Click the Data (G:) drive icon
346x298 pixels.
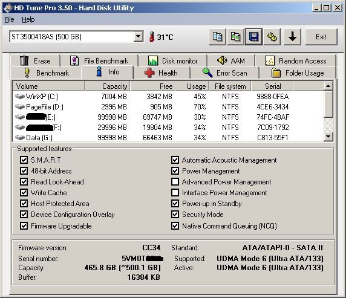(20, 138)
